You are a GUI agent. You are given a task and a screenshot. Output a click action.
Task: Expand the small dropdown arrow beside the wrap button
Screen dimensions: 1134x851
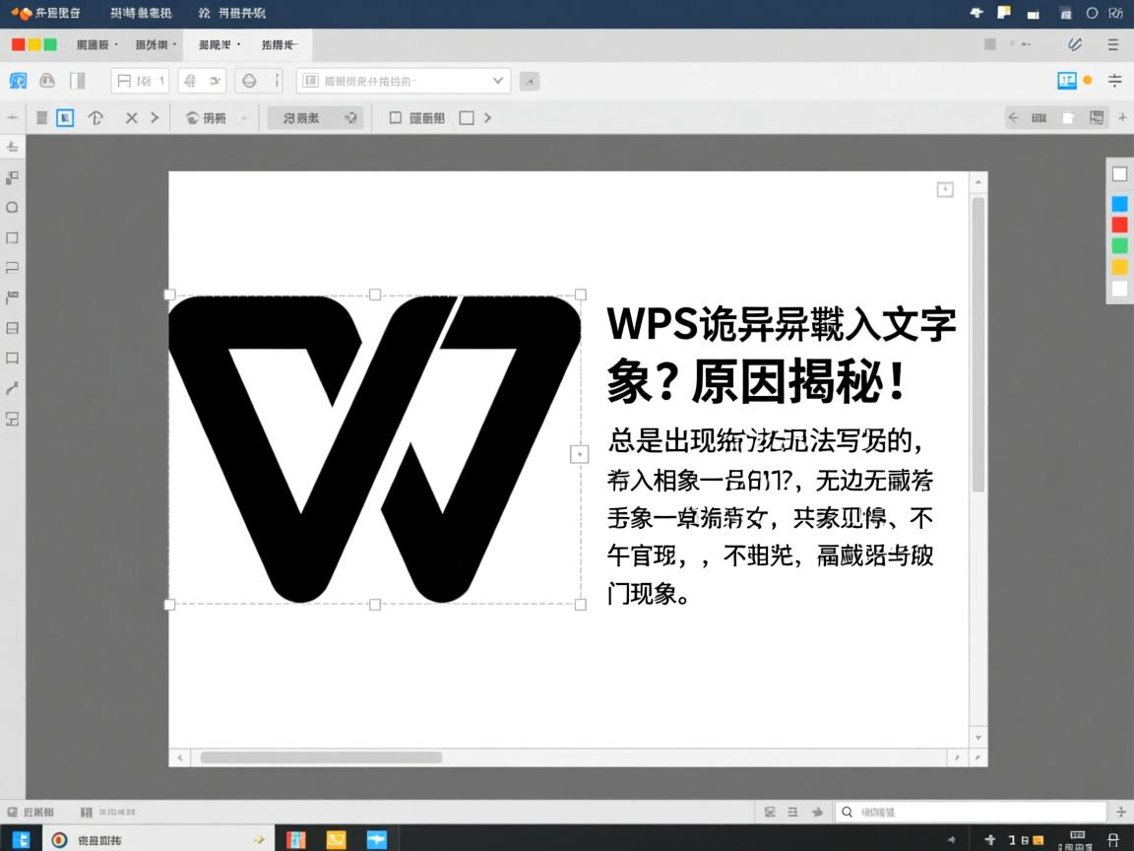click(241, 117)
